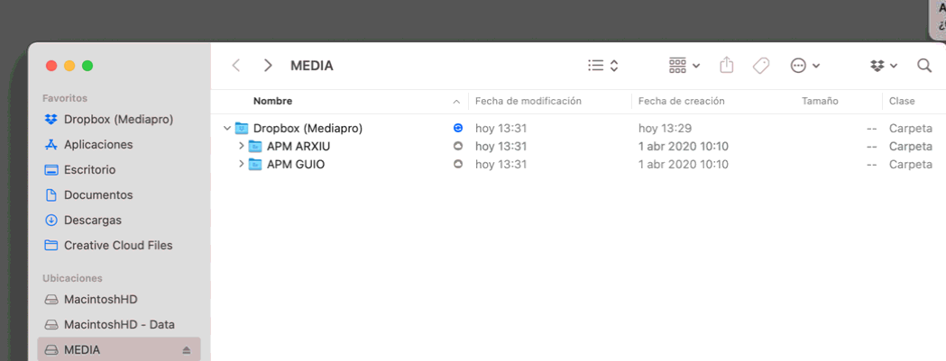Expand the APM ARXIU folder

coord(241,147)
